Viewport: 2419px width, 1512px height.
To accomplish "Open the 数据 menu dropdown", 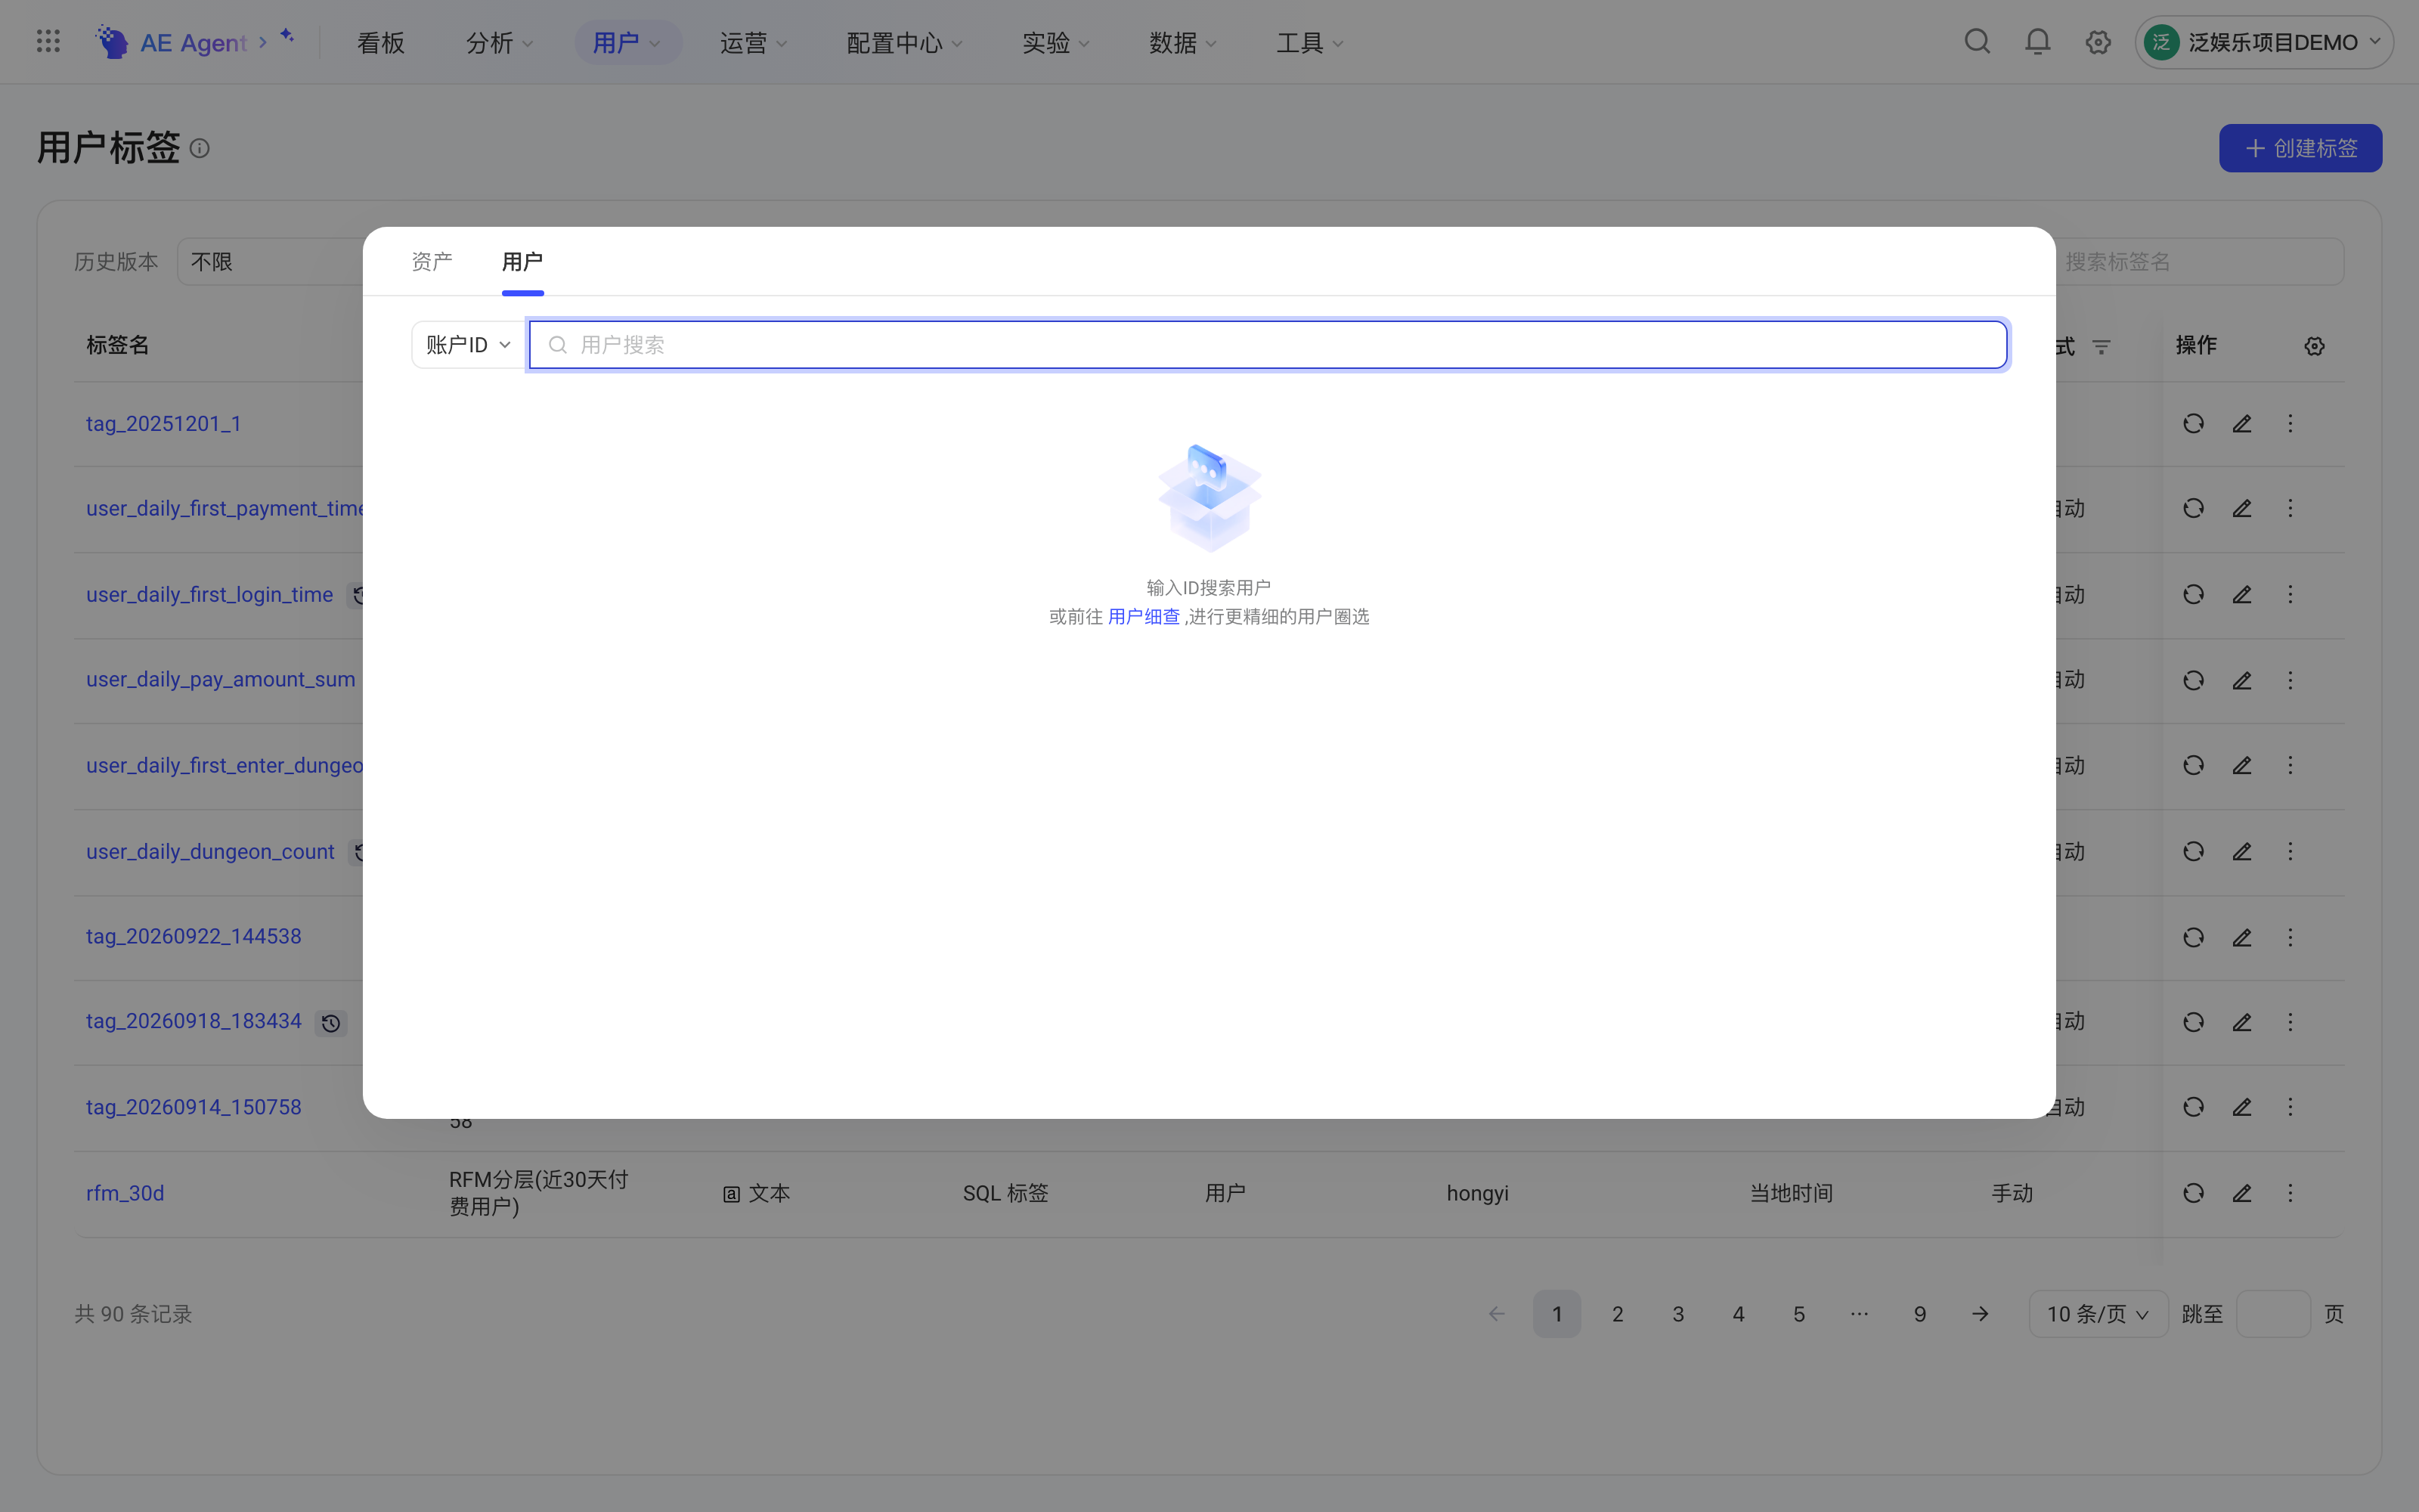I will [1182, 43].
